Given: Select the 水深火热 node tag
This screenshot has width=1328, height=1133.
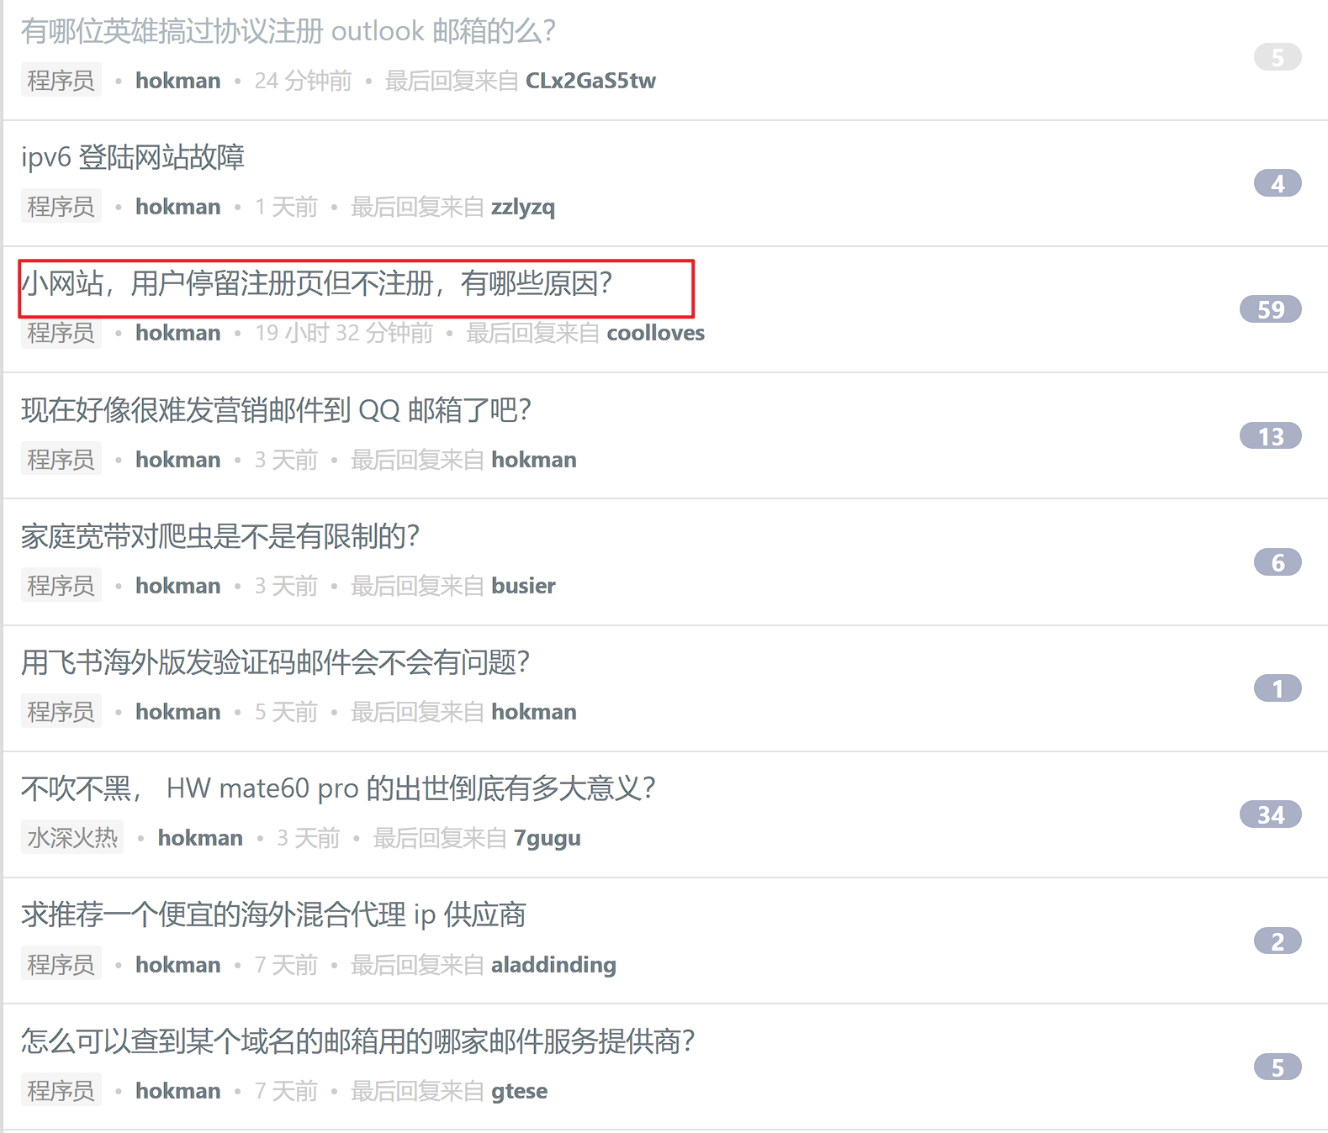Looking at the screenshot, I should click(72, 837).
